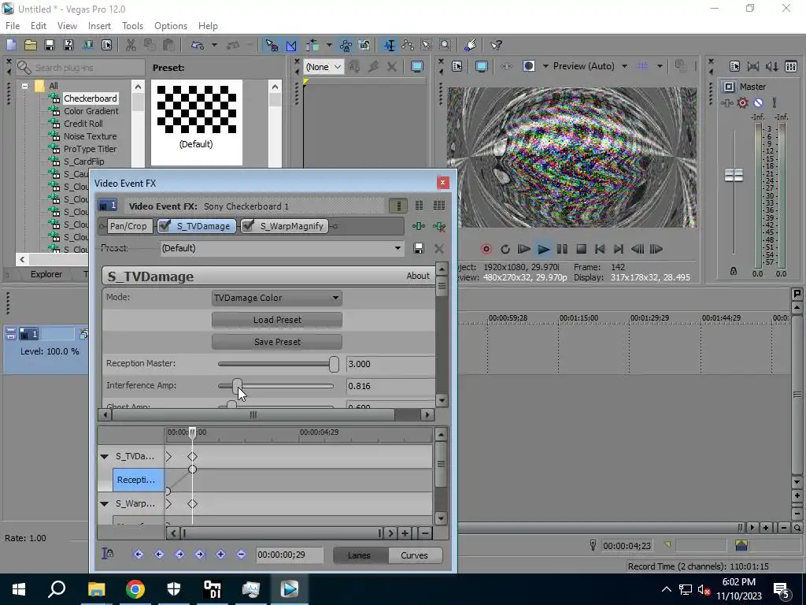Click Delete Keyframe minus diamond button
The image size is (806, 605).
[x=241, y=554]
